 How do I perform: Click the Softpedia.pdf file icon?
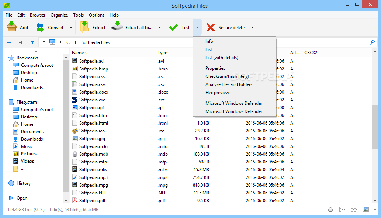pos(75,200)
